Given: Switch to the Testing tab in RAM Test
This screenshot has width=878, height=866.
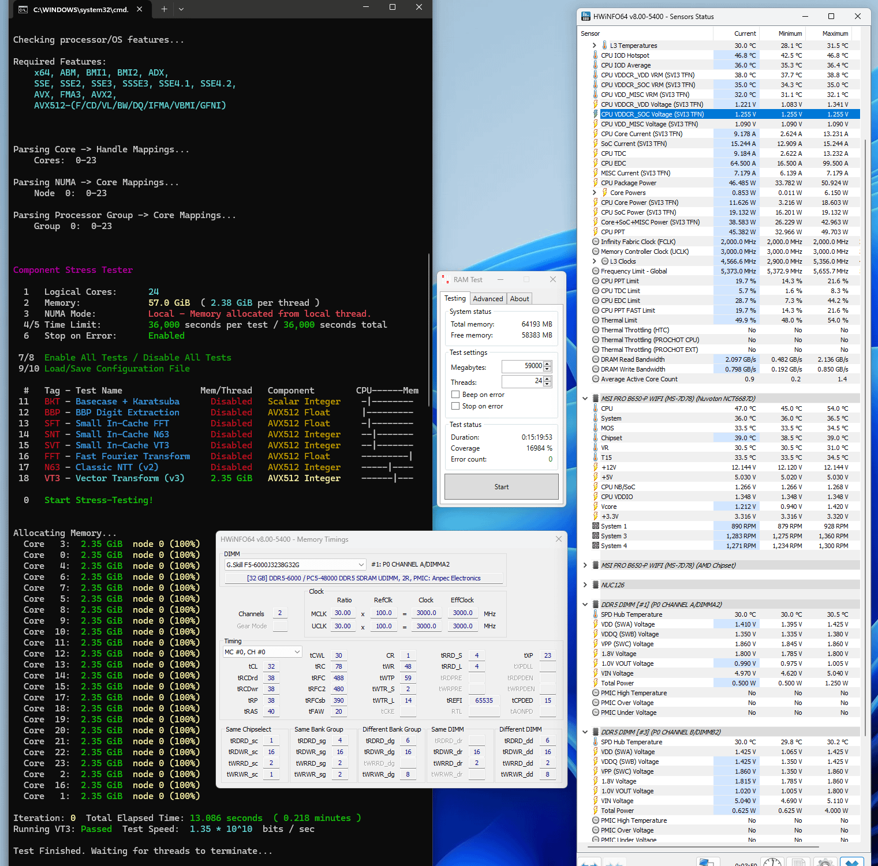Looking at the screenshot, I should [x=455, y=298].
